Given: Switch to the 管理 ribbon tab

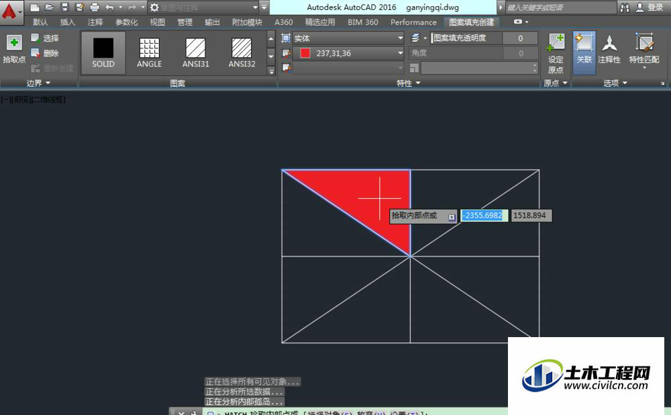Looking at the screenshot, I should 185,22.
